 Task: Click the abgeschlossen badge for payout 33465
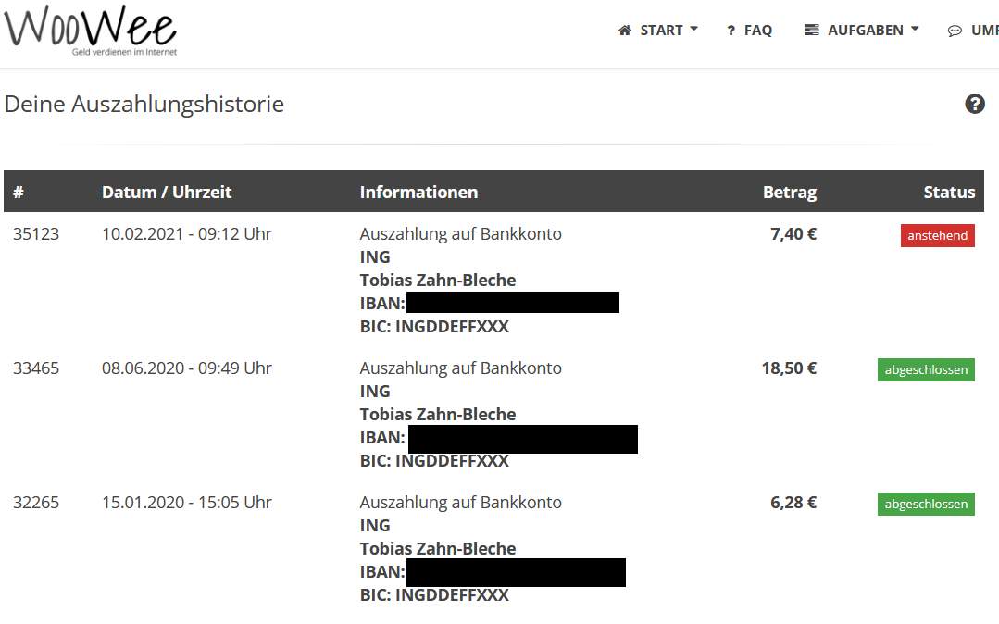926,369
